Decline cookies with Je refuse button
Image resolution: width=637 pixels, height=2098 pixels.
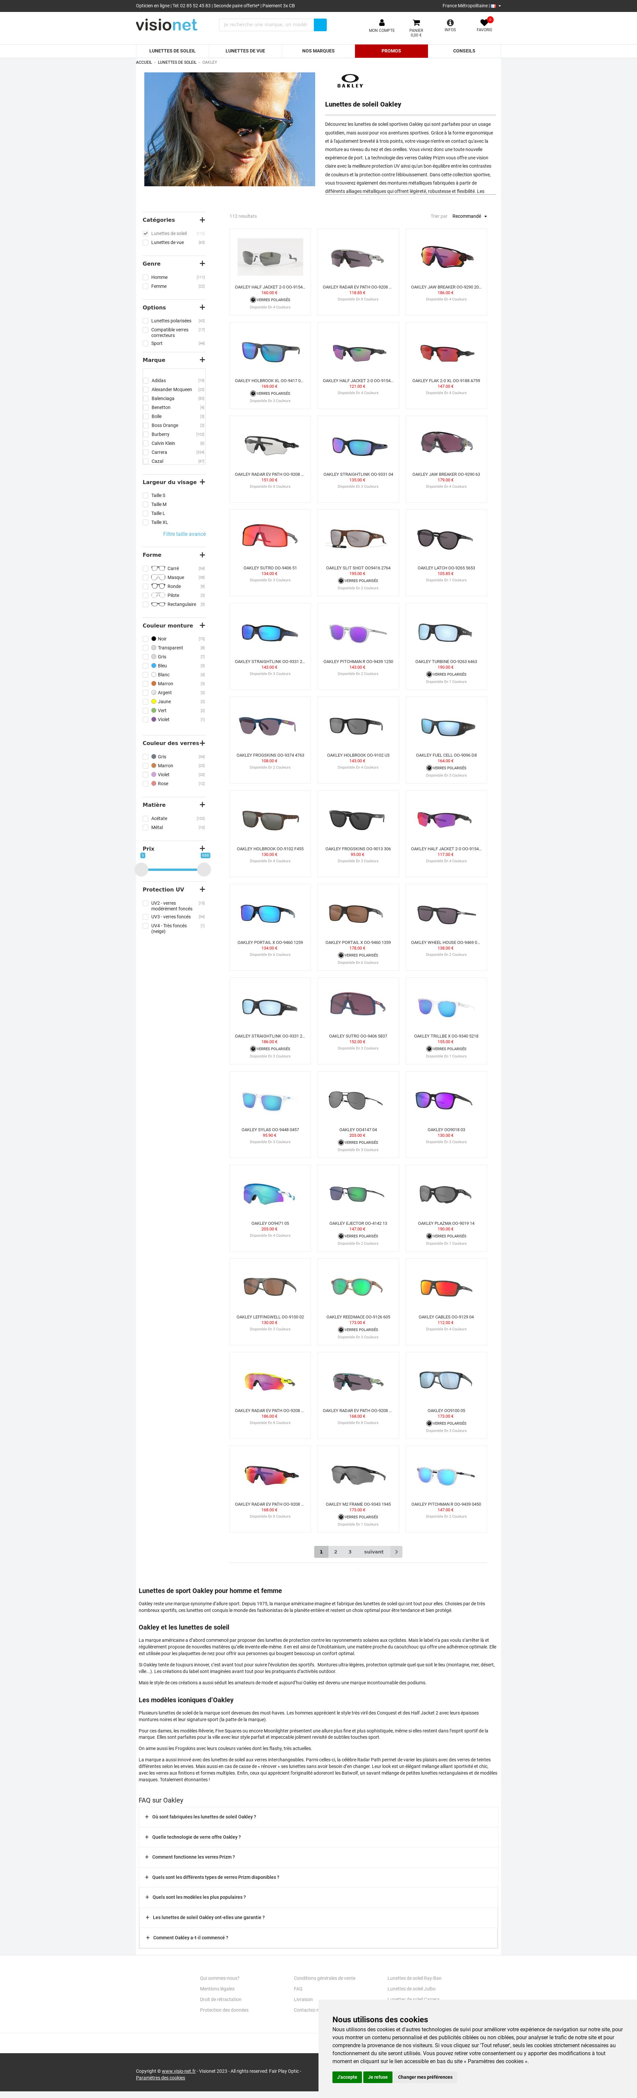378,2077
